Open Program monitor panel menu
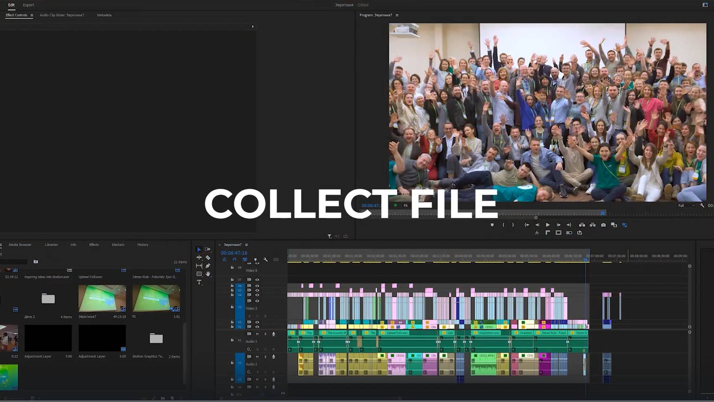 click(x=397, y=15)
